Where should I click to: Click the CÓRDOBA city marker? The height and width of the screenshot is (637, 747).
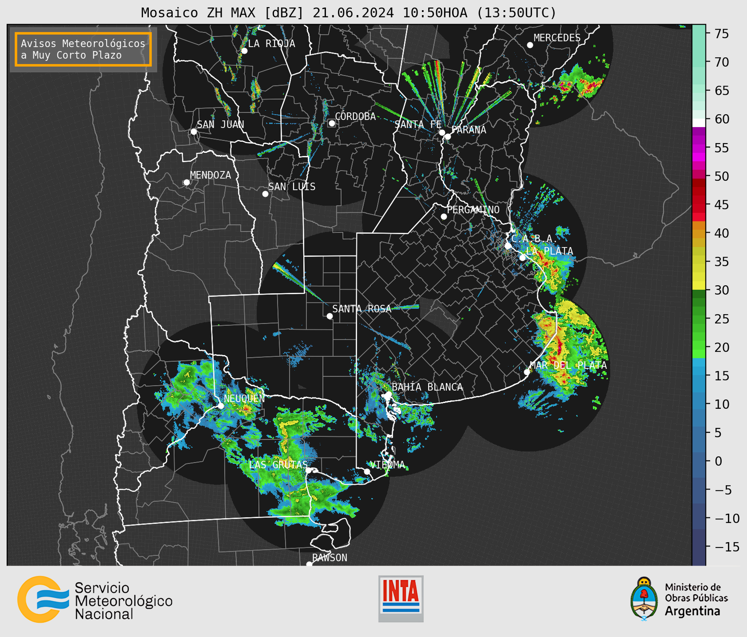(x=332, y=123)
